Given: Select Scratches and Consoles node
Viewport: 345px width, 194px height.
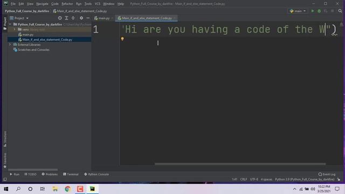Looking at the screenshot, I should [x=33, y=50].
